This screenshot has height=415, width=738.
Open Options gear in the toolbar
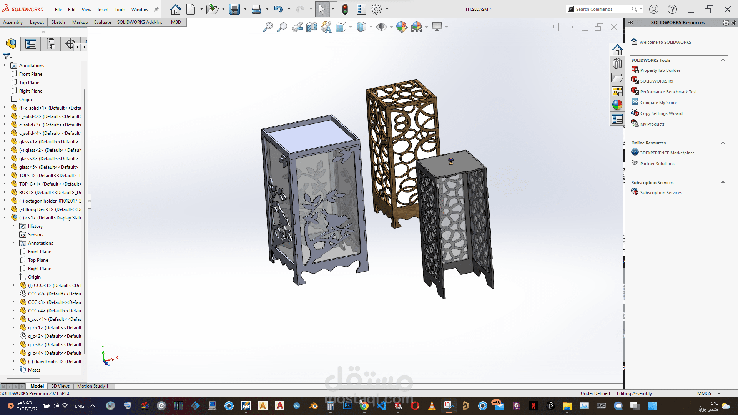[x=376, y=9]
